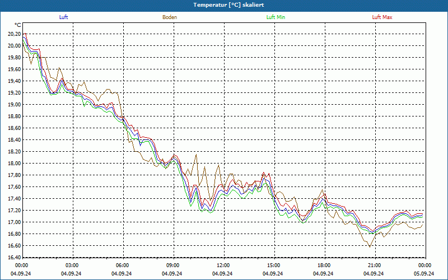Click the '20,00' y-axis value
448x280 pixels.
[x=15, y=46]
